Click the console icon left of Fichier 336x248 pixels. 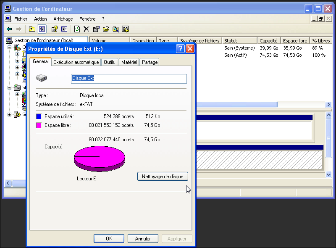[x=8, y=19]
